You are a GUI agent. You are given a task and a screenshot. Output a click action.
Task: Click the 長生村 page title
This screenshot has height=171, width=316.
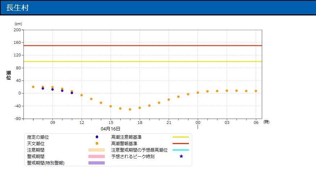(x=18, y=8)
